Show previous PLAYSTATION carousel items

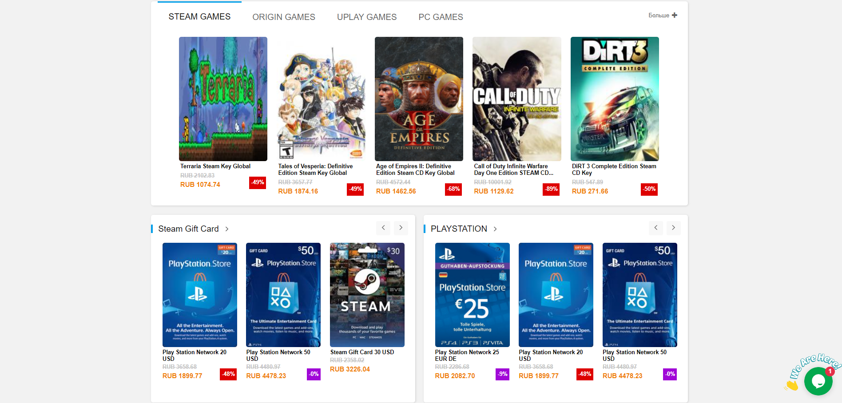tap(656, 228)
